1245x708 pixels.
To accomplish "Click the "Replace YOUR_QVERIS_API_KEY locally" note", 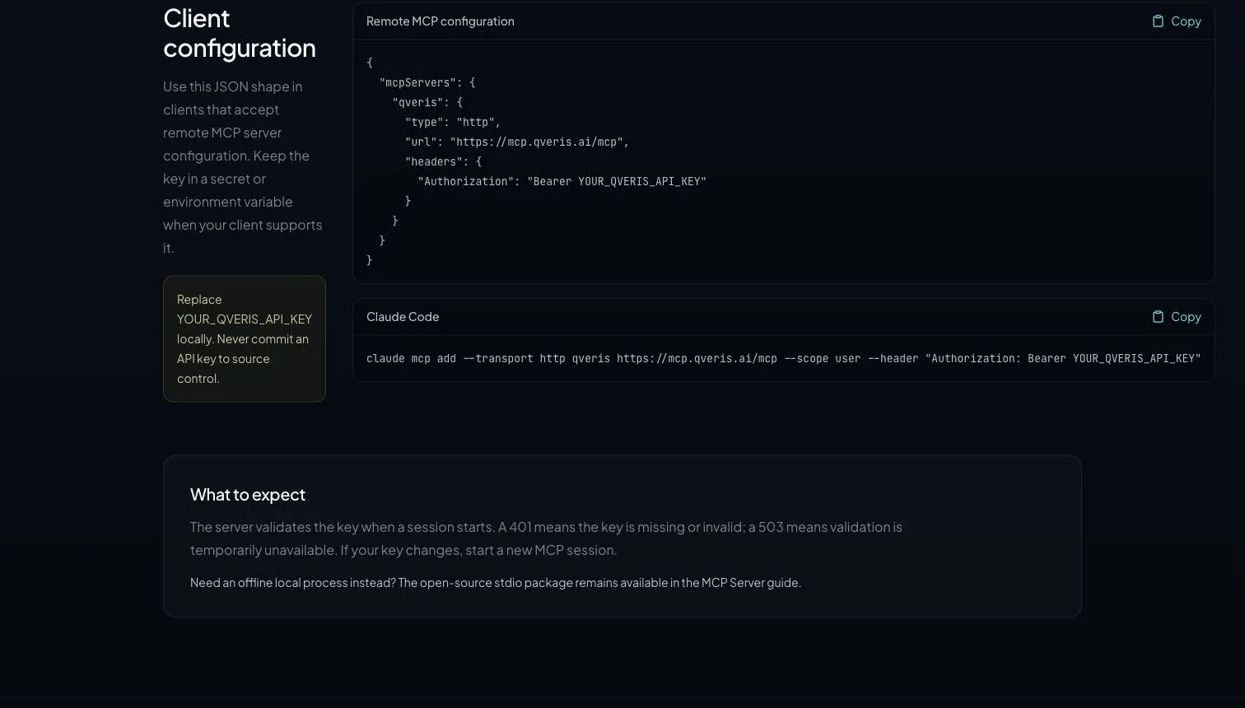I will tap(245, 339).
